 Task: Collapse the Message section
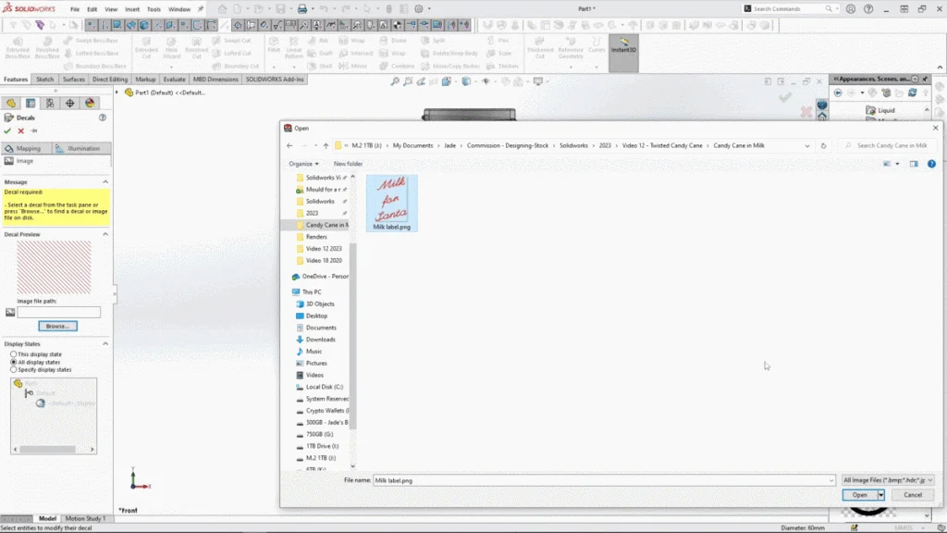pos(105,182)
